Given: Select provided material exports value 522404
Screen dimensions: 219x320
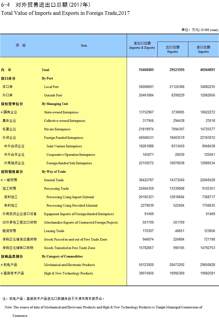Looking at the screenshot, I should [x=179, y=206].
